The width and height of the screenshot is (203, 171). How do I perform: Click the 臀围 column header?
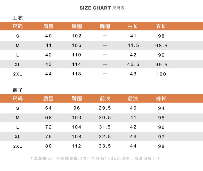click(77, 99)
